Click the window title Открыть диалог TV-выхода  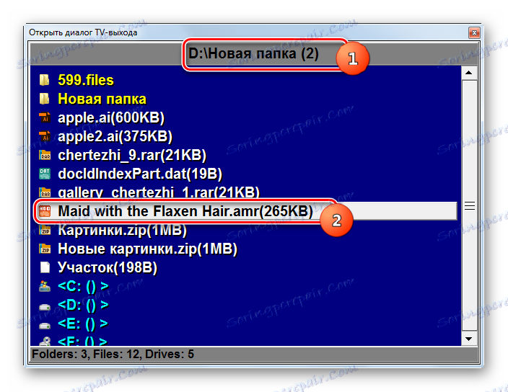[83, 32]
